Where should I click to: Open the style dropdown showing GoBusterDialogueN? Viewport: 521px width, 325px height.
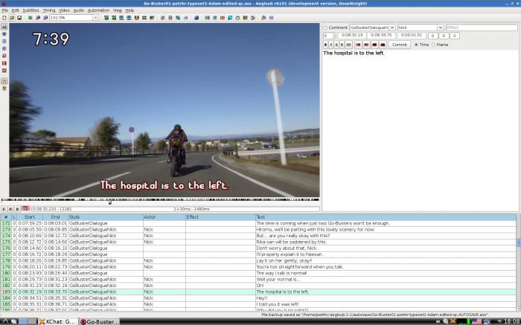[x=392, y=28]
